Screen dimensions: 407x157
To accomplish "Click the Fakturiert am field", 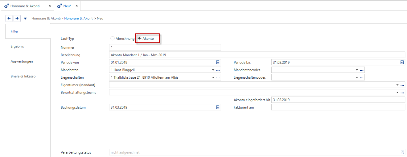I will coord(338,107).
